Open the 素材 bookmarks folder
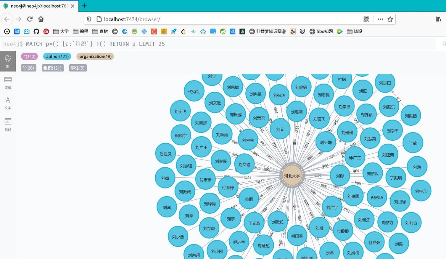446x259 pixels. pyautogui.click(x=100, y=31)
